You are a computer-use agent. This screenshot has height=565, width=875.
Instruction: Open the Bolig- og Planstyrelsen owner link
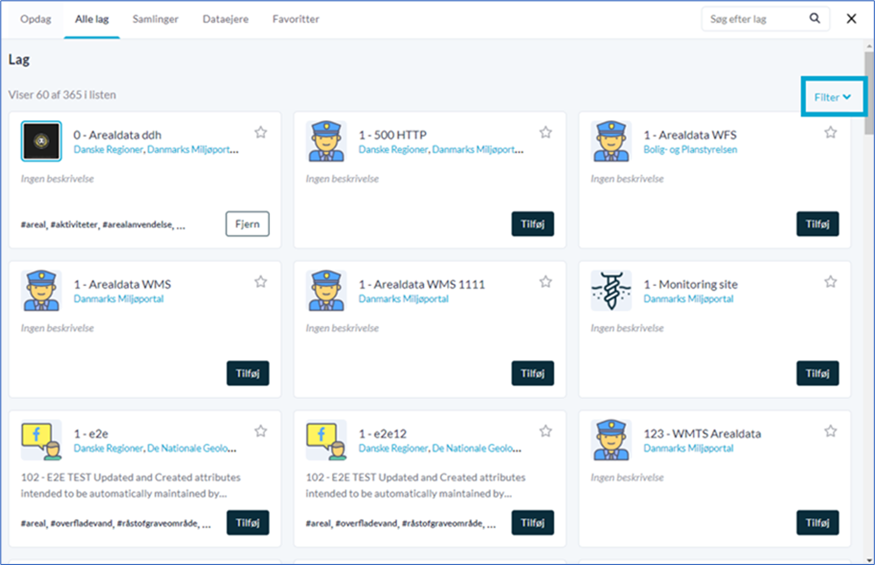coord(690,150)
